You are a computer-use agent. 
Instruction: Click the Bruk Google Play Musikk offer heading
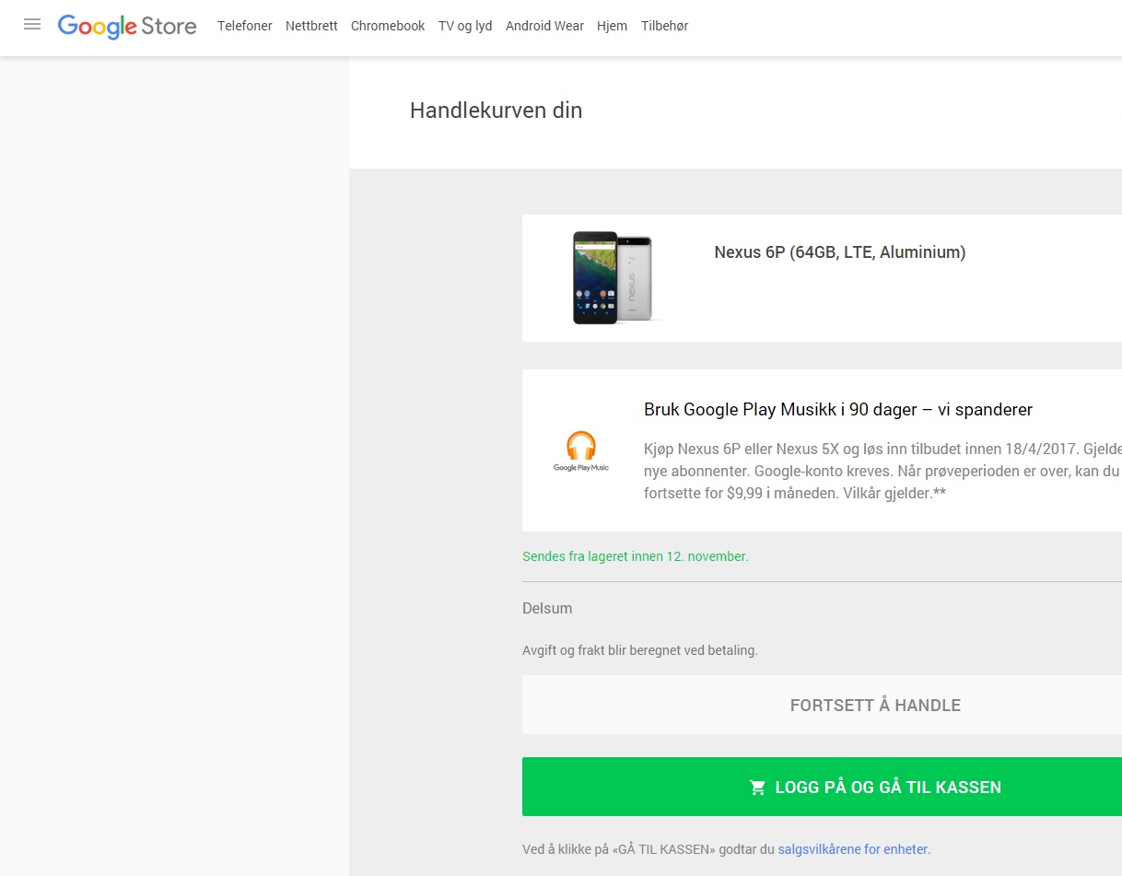tap(838, 409)
